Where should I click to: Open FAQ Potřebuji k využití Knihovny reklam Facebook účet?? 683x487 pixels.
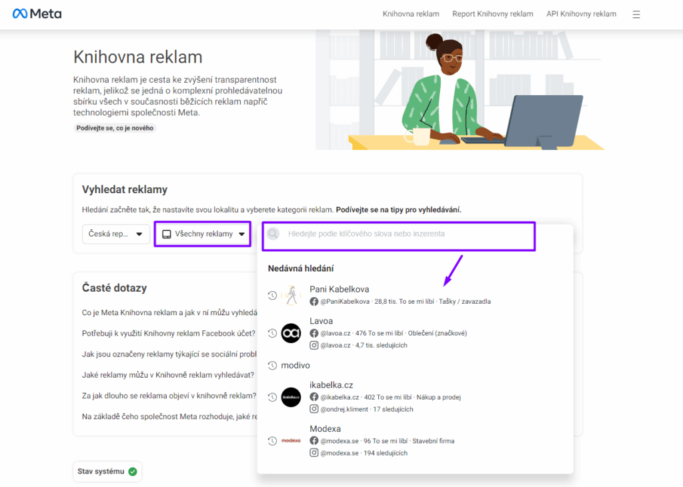click(x=169, y=333)
